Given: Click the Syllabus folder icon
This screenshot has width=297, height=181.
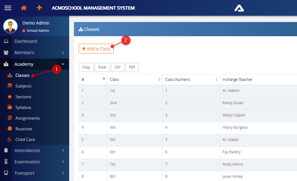Looking at the screenshot, I should pyautogui.click(x=10, y=107).
